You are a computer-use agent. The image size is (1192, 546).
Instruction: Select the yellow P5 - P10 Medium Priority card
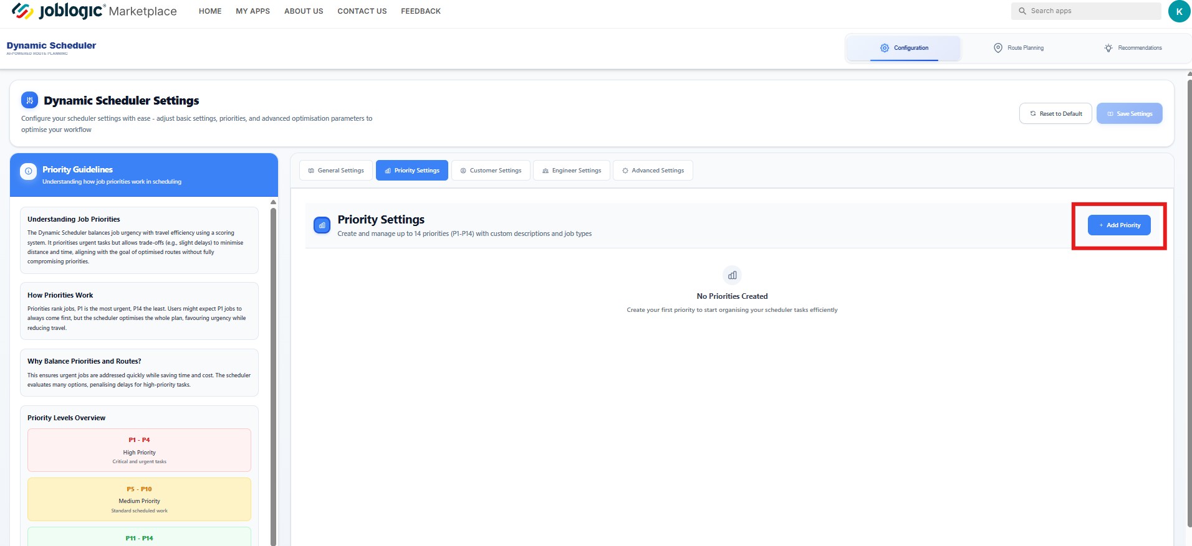(x=139, y=499)
